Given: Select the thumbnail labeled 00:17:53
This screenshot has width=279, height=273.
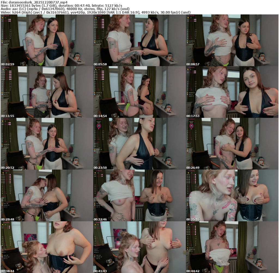Looking at the screenshot, I should (x=232, y=92).
